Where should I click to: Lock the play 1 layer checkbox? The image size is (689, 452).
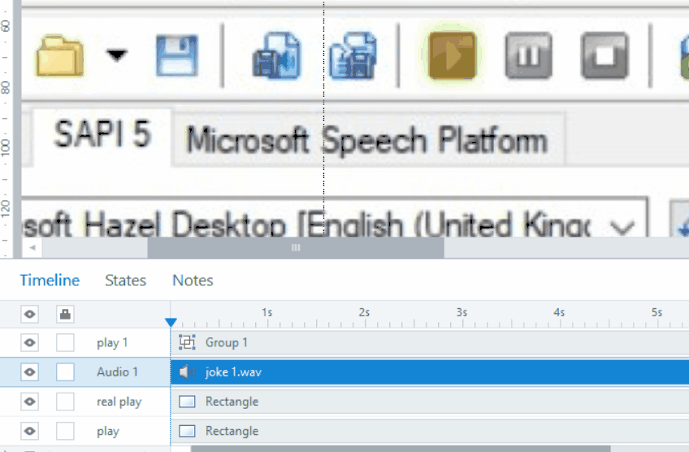point(65,343)
